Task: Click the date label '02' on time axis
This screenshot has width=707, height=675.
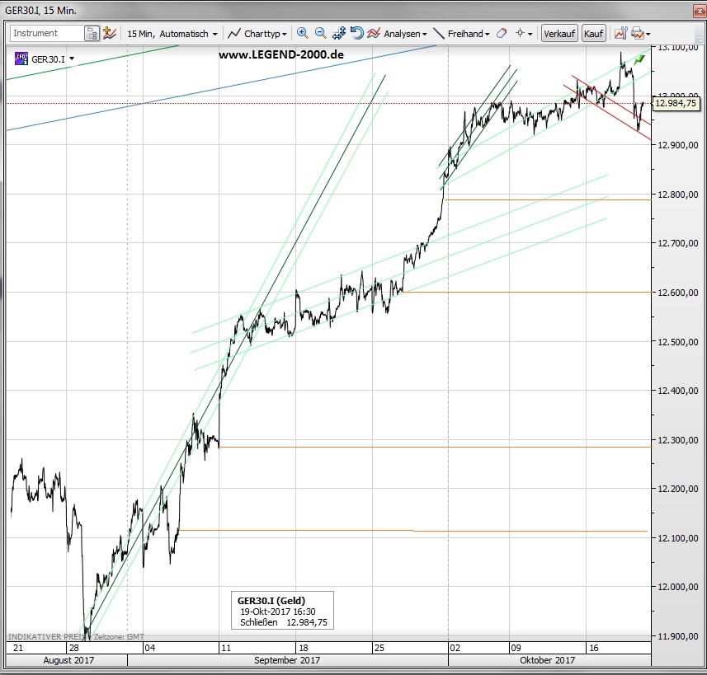Action: (455, 648)
